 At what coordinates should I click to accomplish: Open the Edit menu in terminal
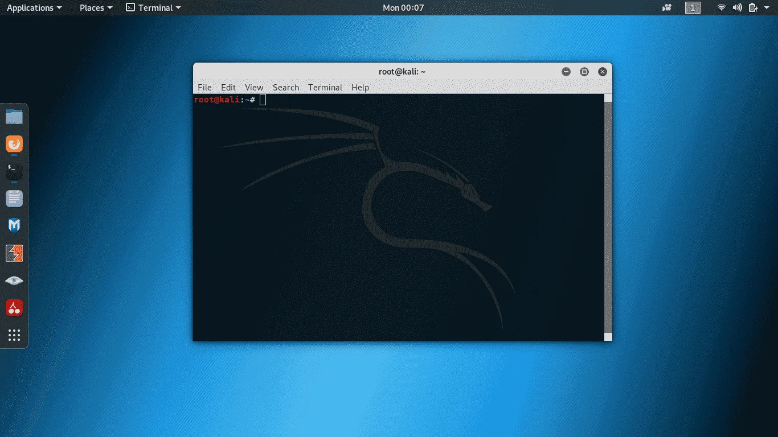coord(228,87)
